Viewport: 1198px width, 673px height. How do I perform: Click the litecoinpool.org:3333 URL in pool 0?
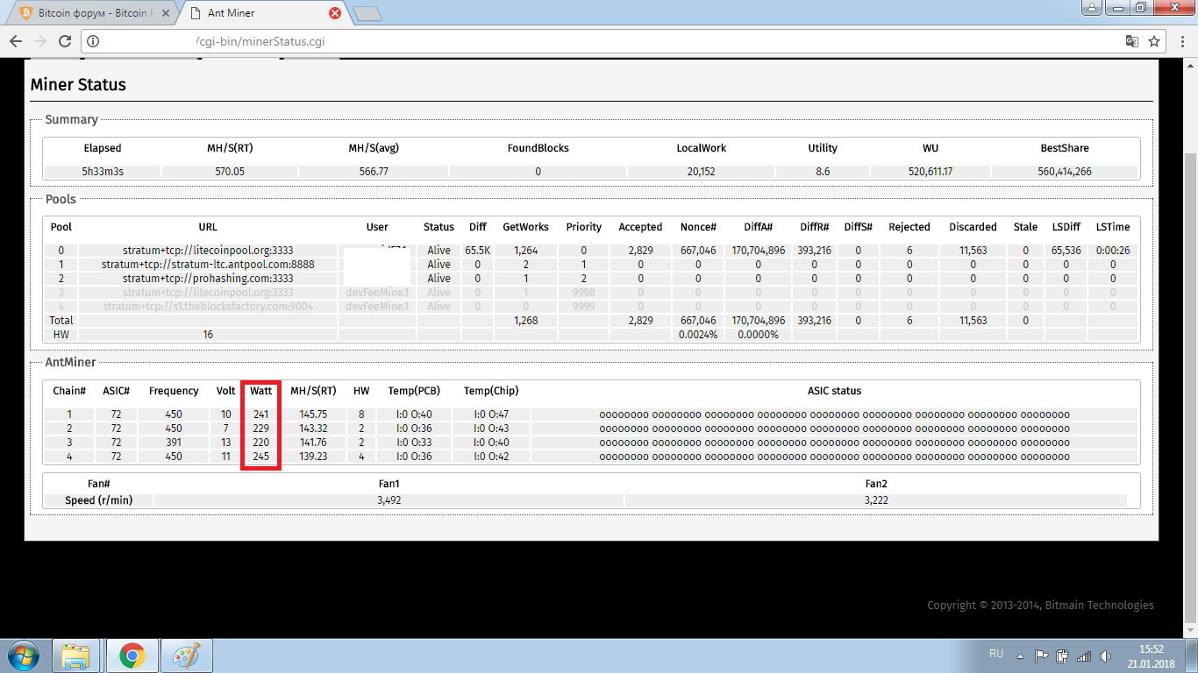pos(207,251)
